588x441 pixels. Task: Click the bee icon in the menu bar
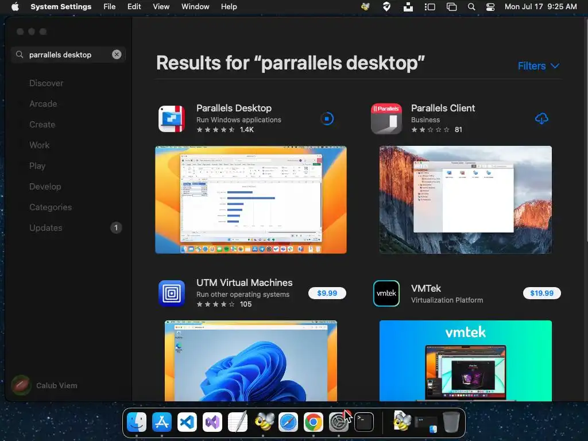[x=365, y=6]
